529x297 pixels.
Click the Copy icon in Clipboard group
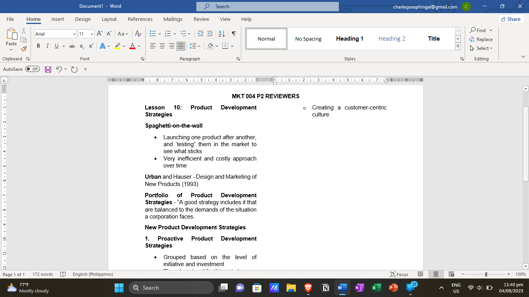24,40
